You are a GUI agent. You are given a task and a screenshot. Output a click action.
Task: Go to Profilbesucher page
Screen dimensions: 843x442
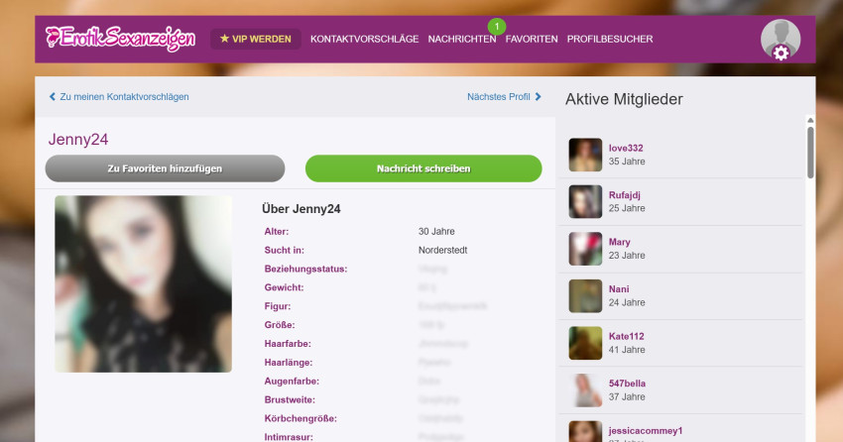point(609,40)
